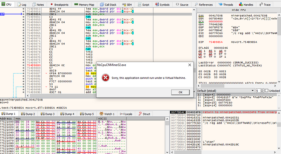Toggle breakpoint bullet at address 754D9884
The image size is (281, 154).
pyautogui.click(x=23, y=68)
